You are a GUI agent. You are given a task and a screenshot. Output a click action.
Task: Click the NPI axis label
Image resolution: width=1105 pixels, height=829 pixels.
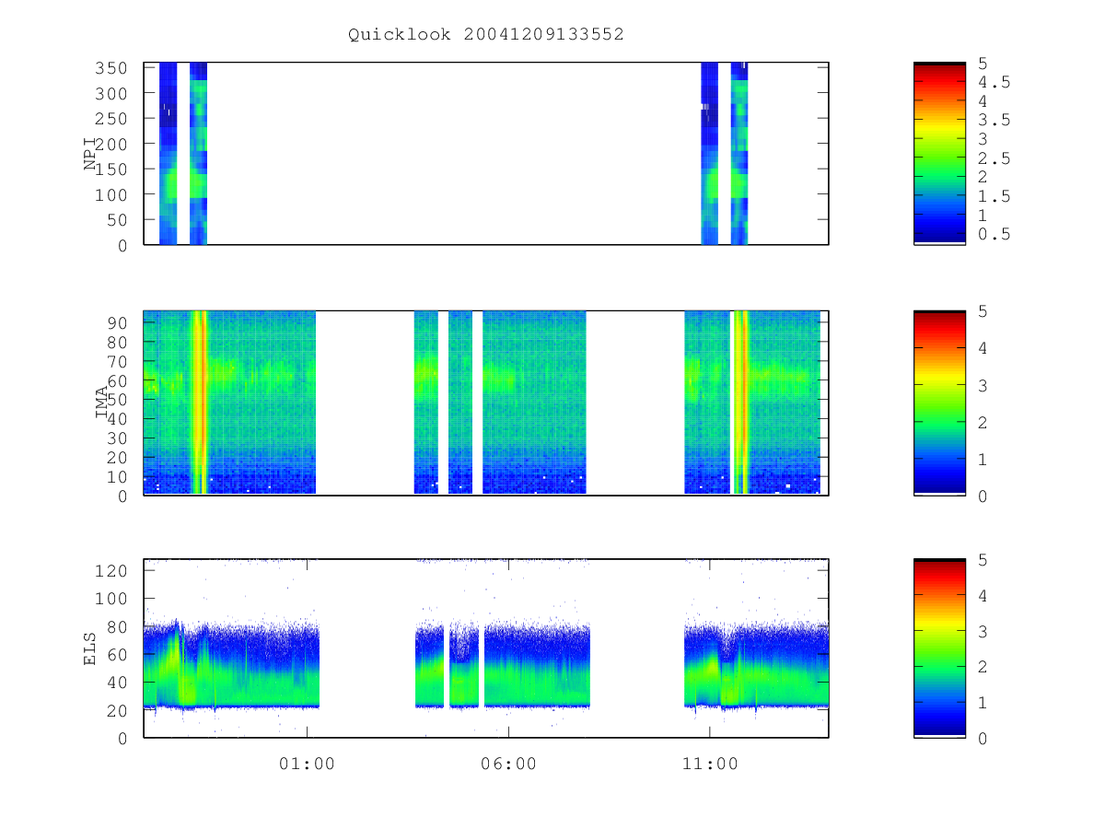(x=91, y=154)
